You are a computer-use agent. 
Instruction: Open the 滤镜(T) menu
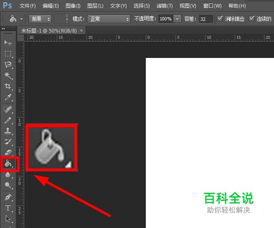[165, 6]
